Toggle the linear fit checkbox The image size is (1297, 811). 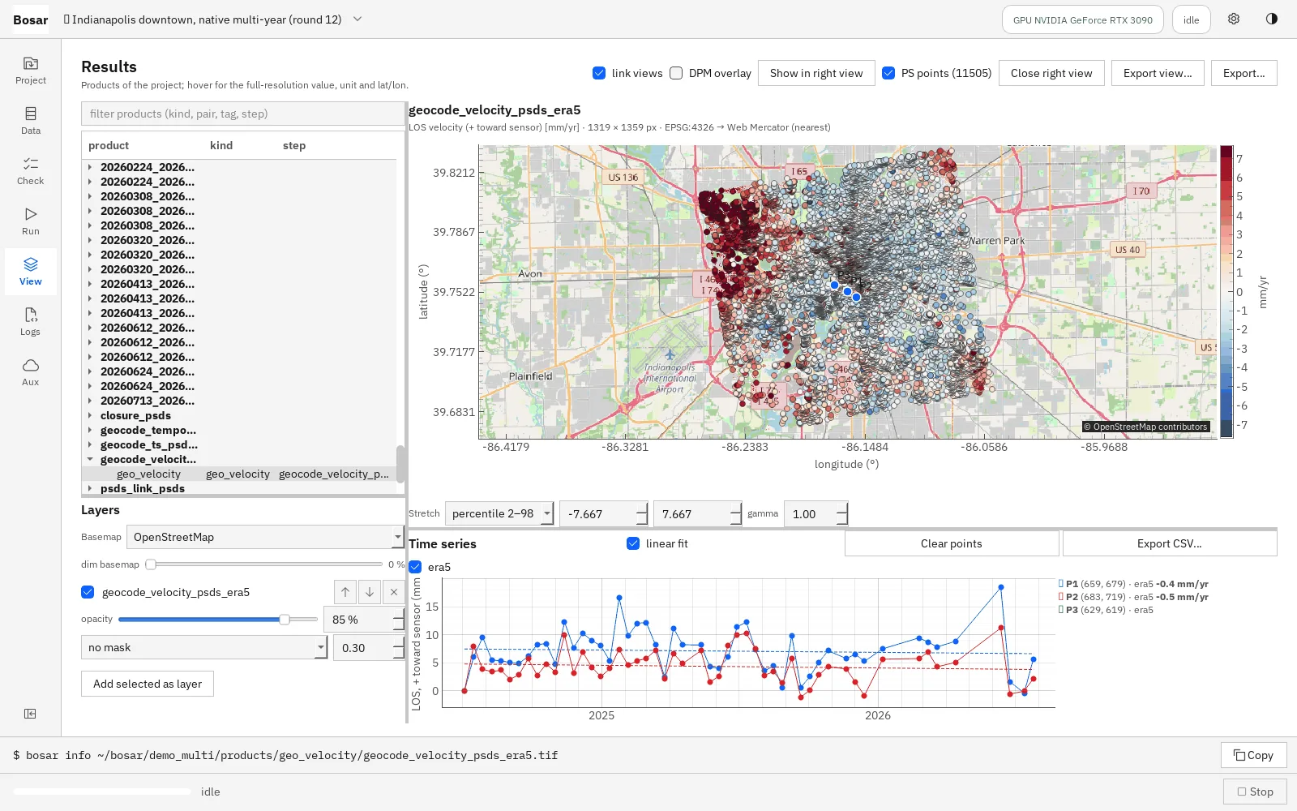coord(633,543)
